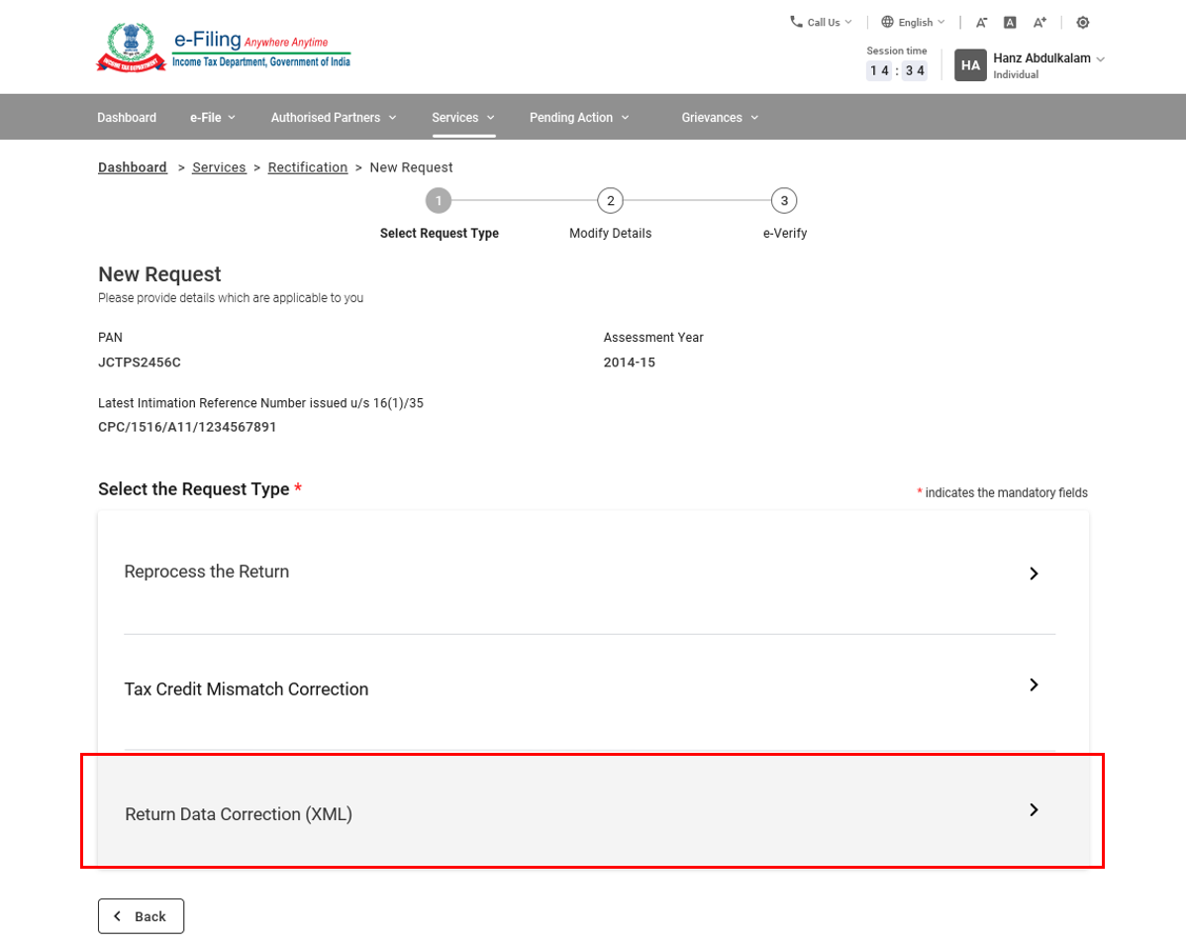Toggle the high contrast mode icon
Image resolution: width=1186 pixels, height=947 pixels.
tap(1083, 22)
